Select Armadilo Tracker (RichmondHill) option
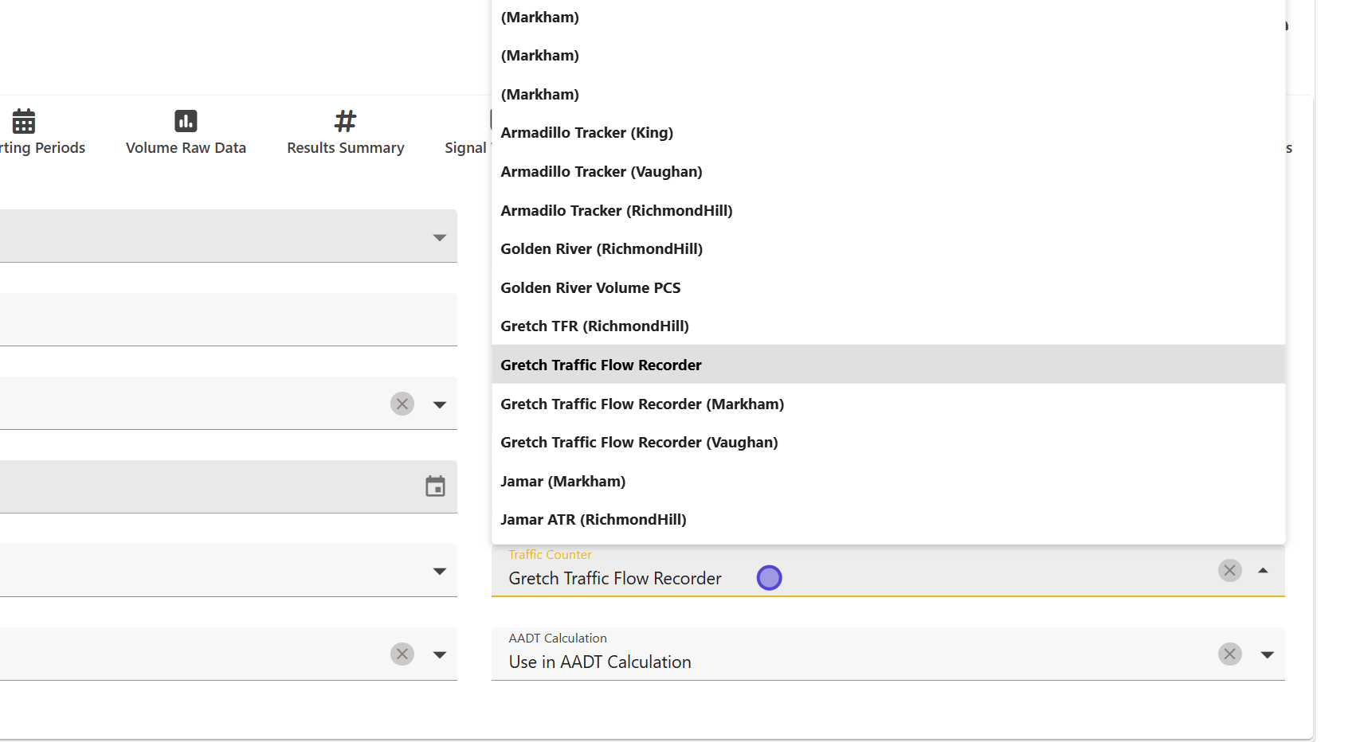The image size is (1360, 742). (616, 211)
